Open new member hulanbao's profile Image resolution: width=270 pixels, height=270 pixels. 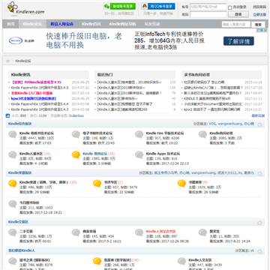pyautogui.click(x=76, y=115)
